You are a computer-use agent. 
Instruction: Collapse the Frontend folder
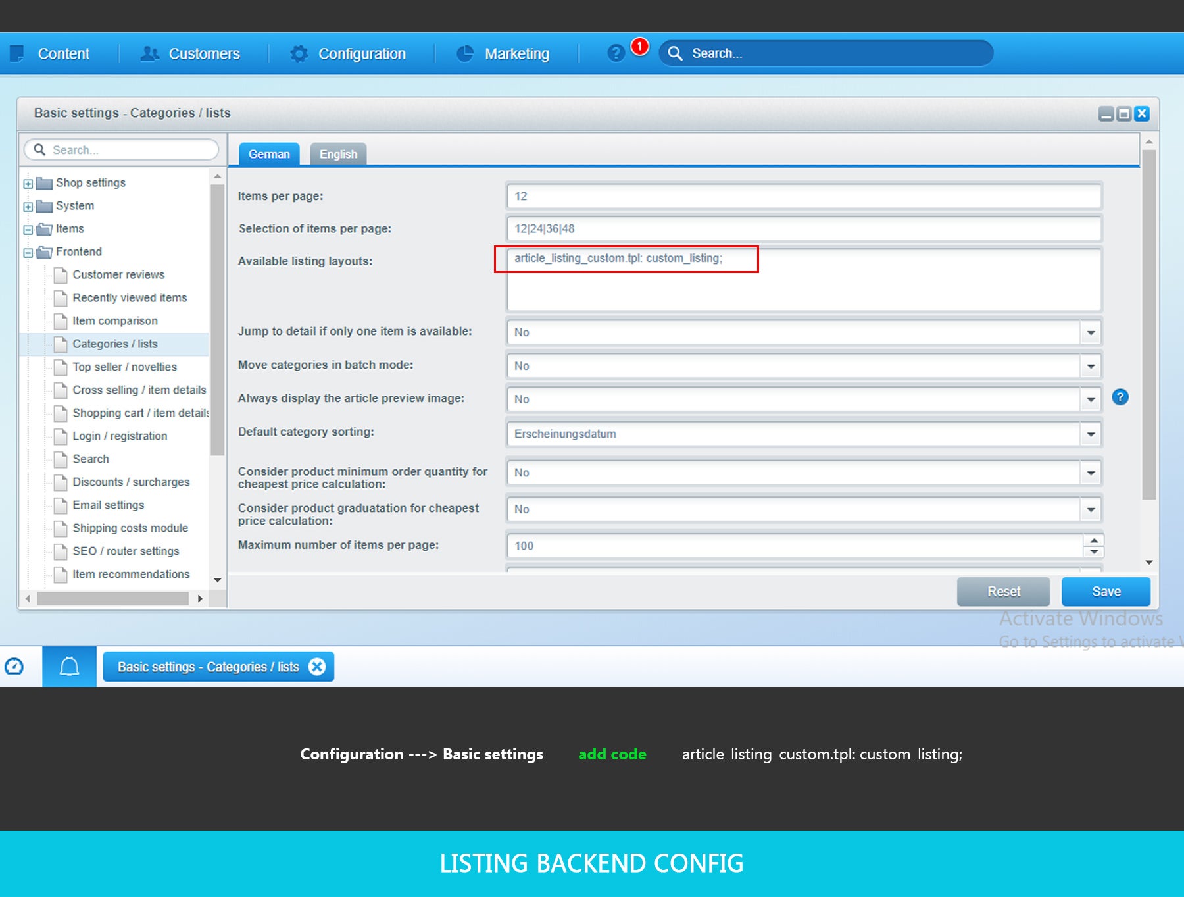point(28,253)
